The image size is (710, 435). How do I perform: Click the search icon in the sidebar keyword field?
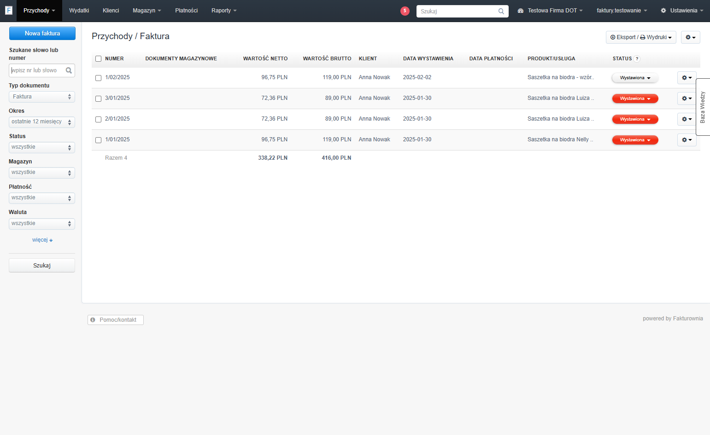(69, 70)
